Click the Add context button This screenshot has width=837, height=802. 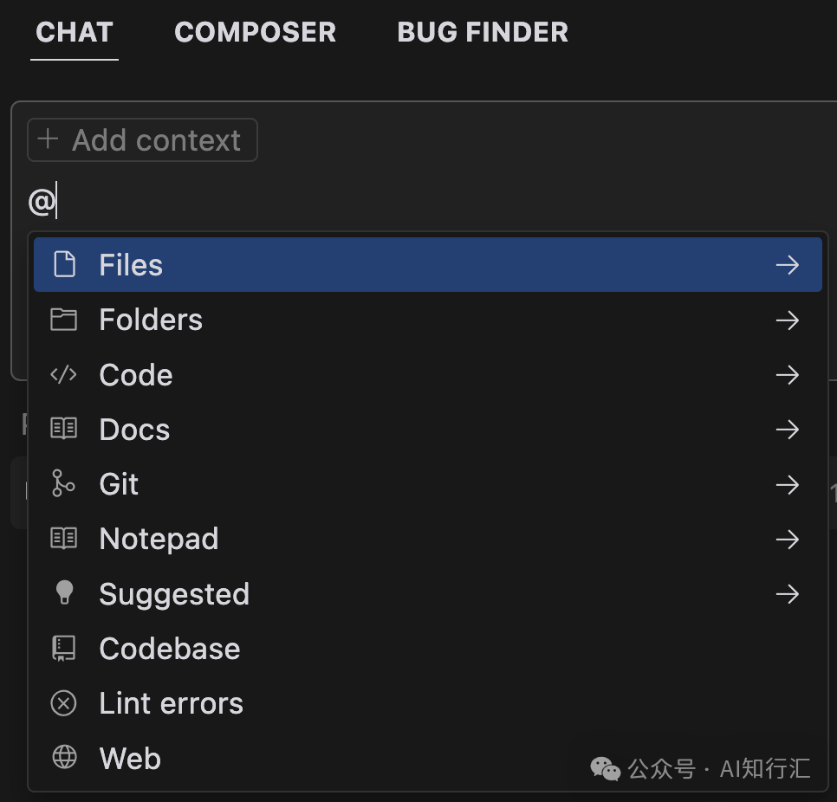pyautogui.click(x=142, y=140)
